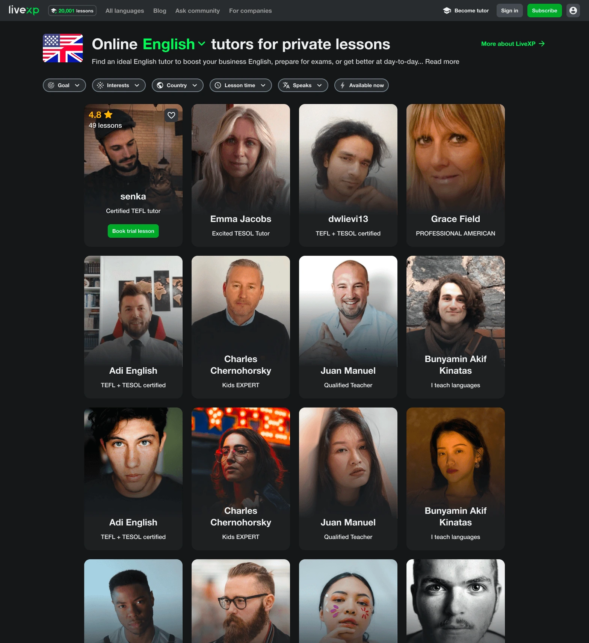The height and width of the screenshot is (643, 589).
Task: Open Emma Jacobs tutor card
Action: tap(241, 175)
